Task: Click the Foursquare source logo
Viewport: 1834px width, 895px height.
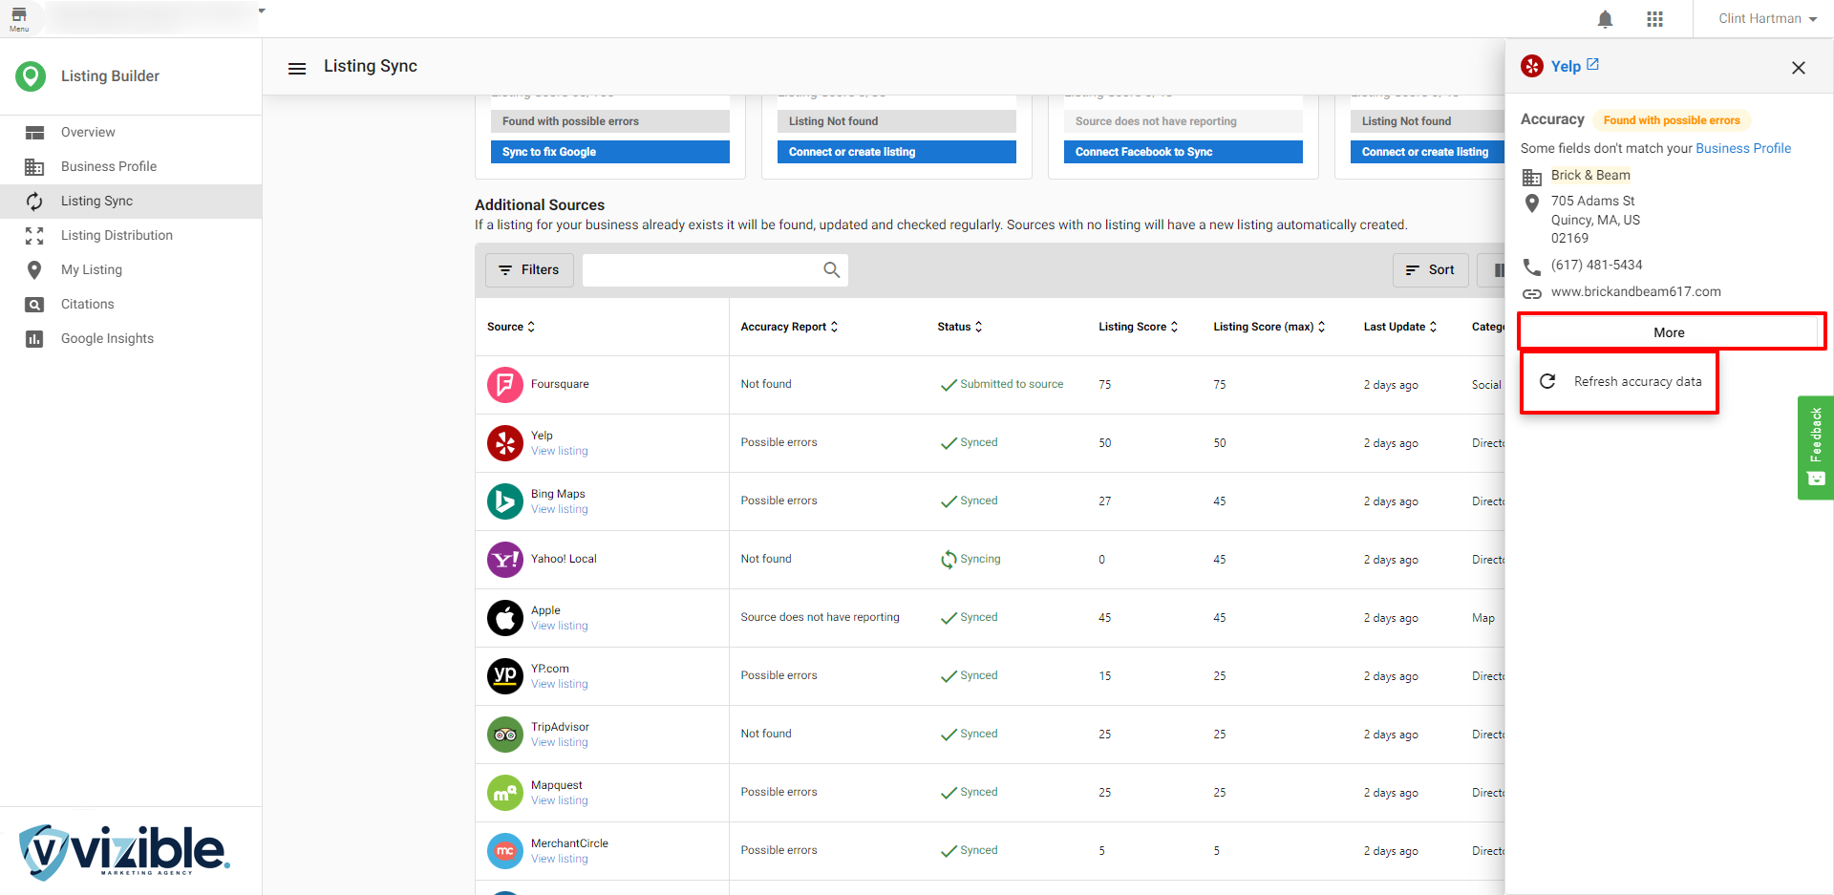Action: pyautogui.click(x=505, y=385)
